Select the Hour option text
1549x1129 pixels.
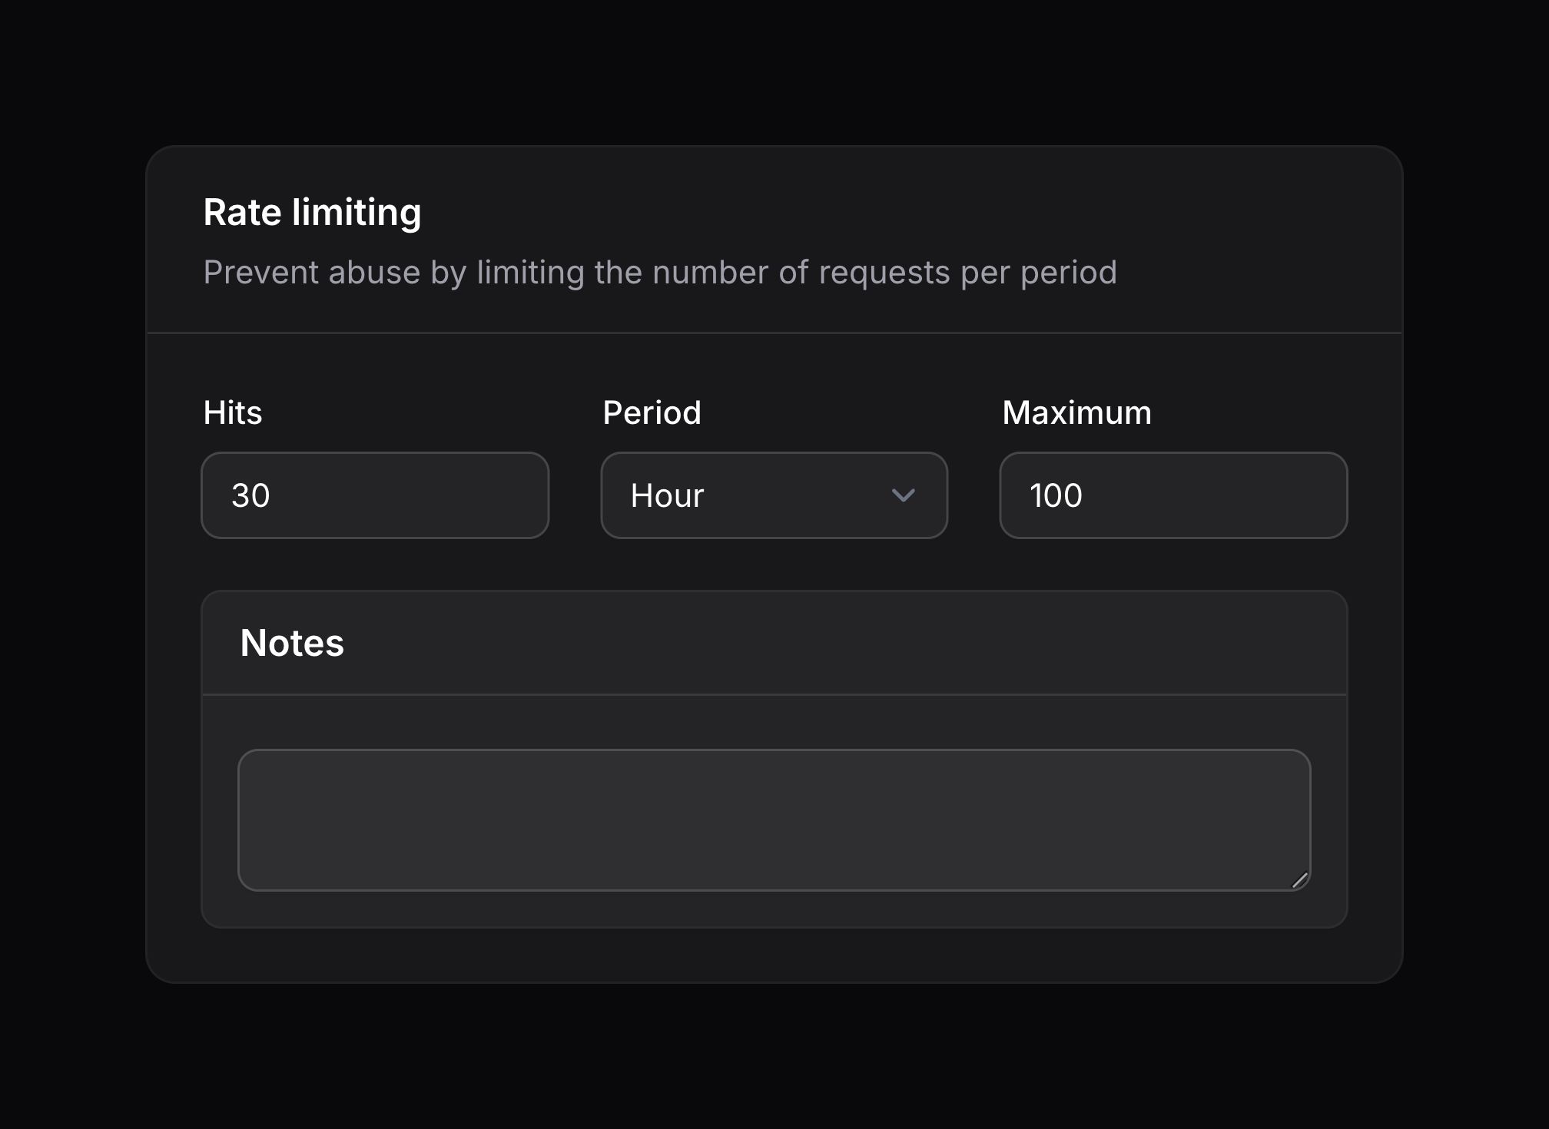tap(667, 495)
